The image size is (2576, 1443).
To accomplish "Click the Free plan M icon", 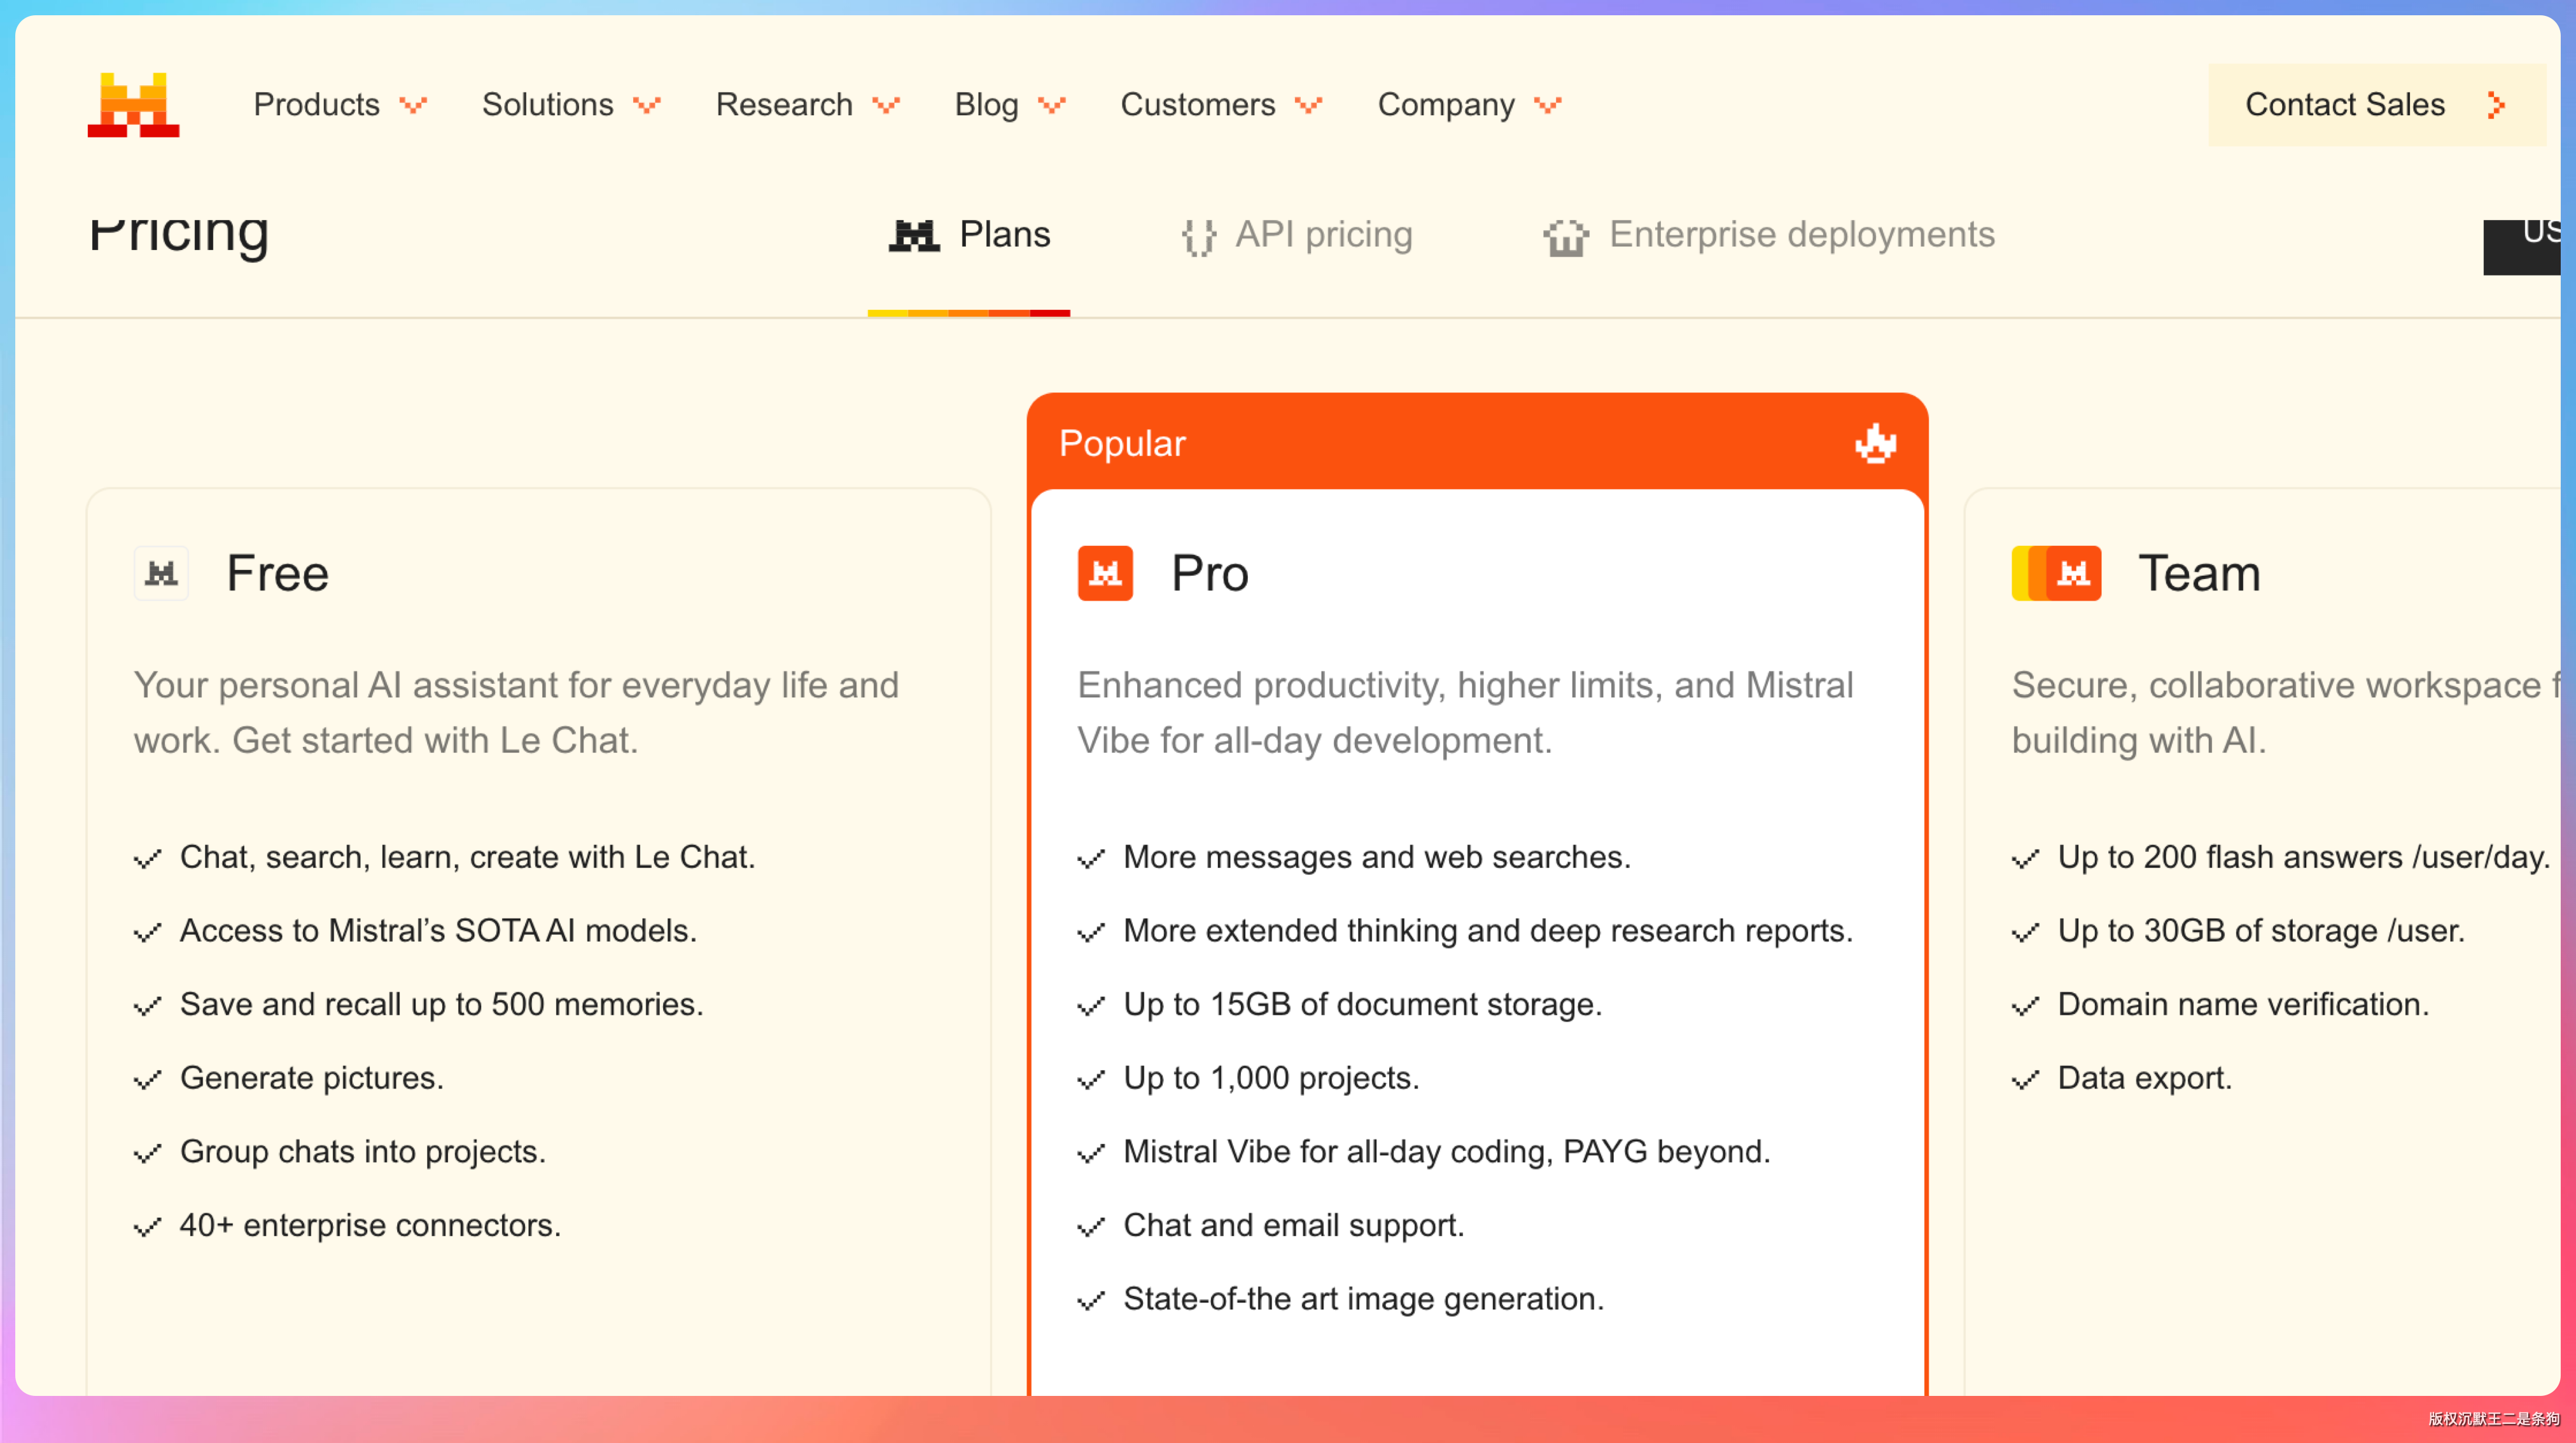I will point(161,573).
